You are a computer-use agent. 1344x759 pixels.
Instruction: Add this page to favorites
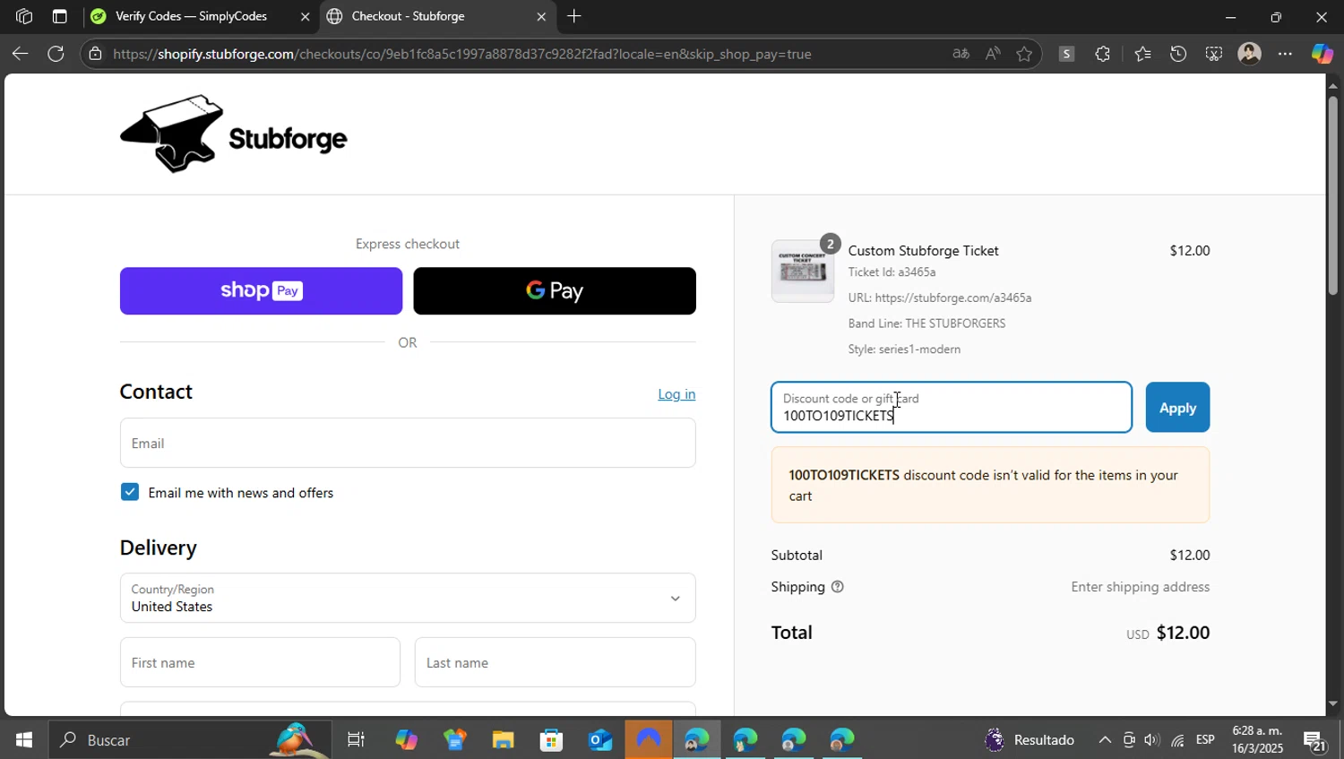1024,54
